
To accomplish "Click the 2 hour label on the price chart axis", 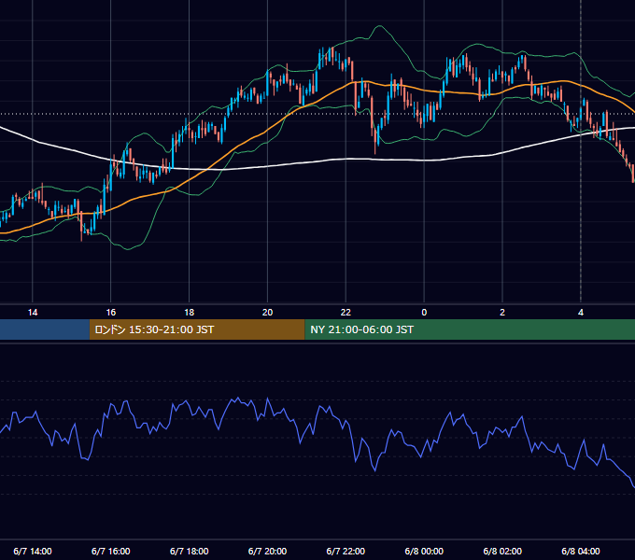I will [502, 313].
